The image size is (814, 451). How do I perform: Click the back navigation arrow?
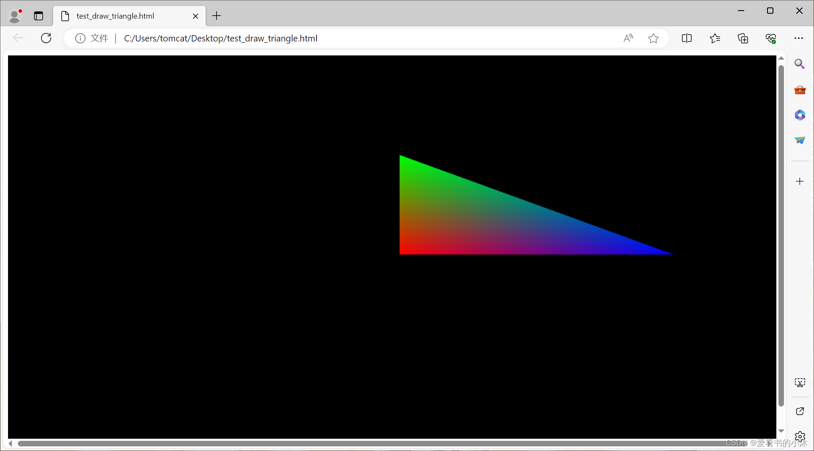pos(18,38)
